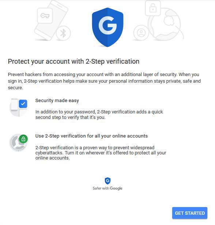Click the blue checkbox badge with white tick

coord(23,104)
